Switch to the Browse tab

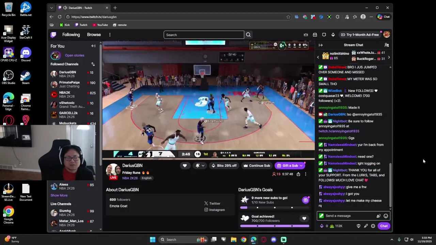(x=94, y=35)
